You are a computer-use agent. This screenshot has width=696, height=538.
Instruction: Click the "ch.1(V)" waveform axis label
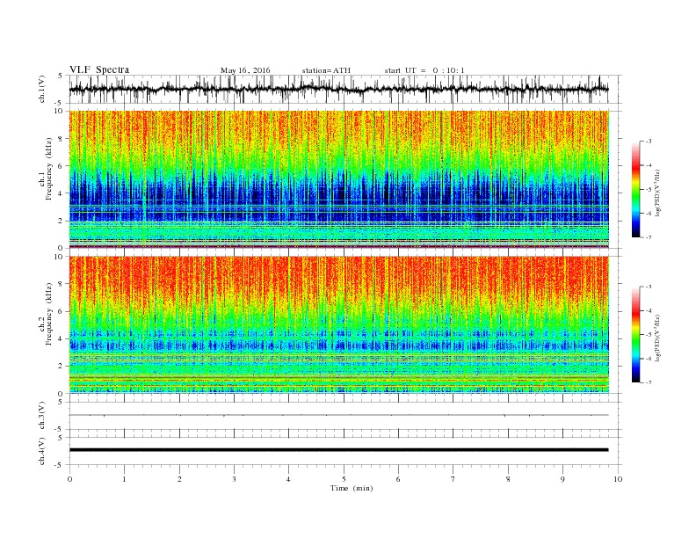tap(42, 89)
